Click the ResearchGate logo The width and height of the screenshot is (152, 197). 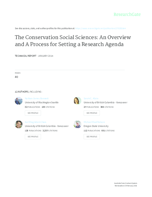(127, 14)
